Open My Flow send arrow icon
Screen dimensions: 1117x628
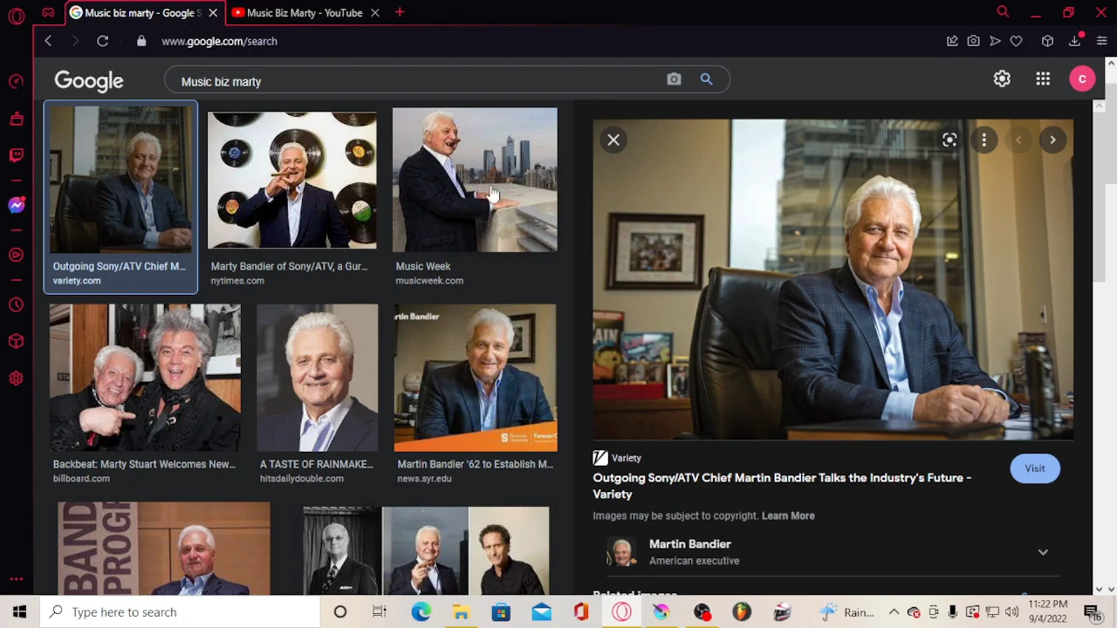pyautogui.click(x=995, y=41)
